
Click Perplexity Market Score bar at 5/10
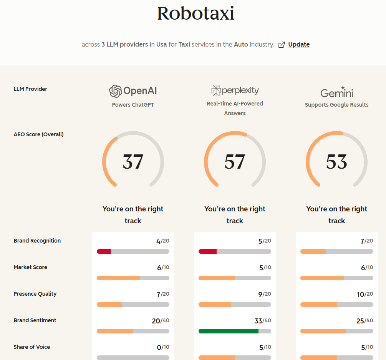click(x=235, y=278)
